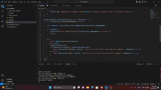This screenshot has width=161, height=90.
Task: Open the remote window status bar icon
Action: [x=2, y=84]
